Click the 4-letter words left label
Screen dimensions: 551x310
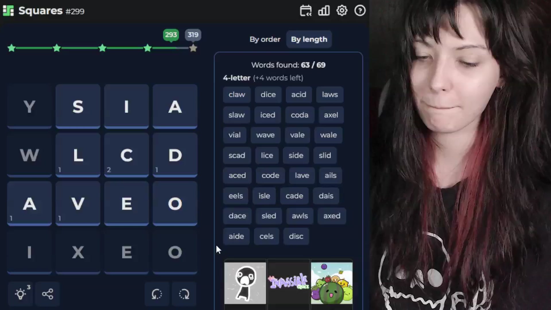click(x=263, y=78)
